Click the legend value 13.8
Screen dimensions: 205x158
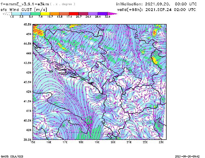60,17
